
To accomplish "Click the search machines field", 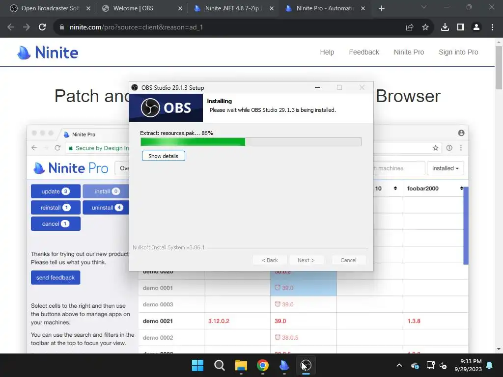I will point(399,168).
